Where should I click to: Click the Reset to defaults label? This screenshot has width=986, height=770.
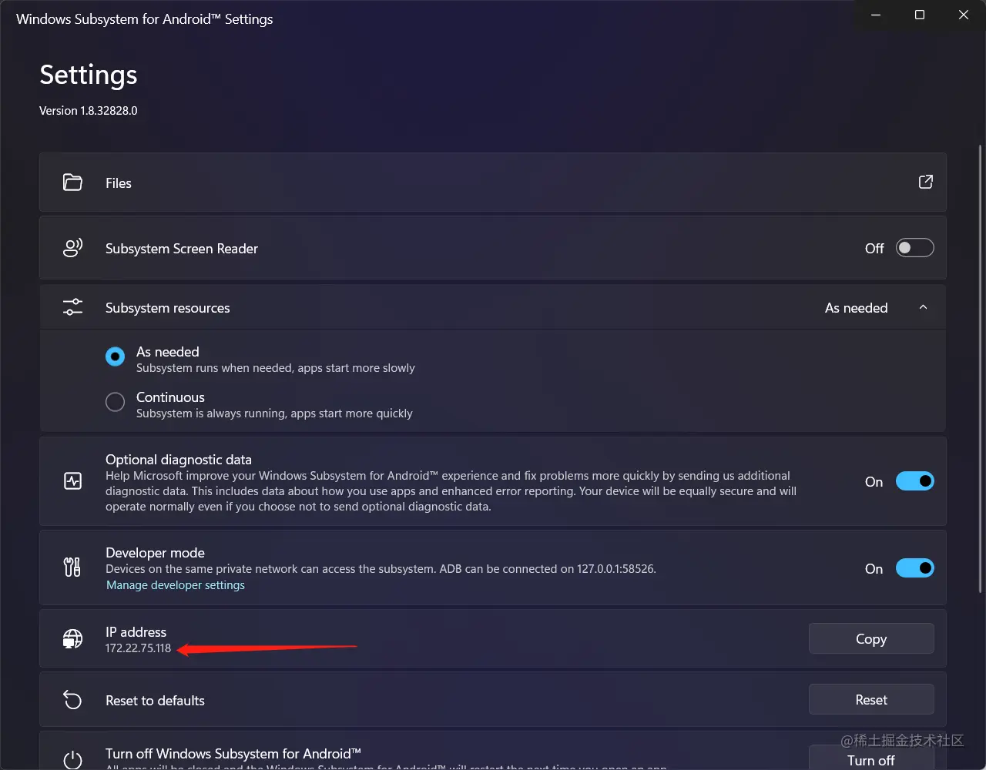[x=155, y=701]
